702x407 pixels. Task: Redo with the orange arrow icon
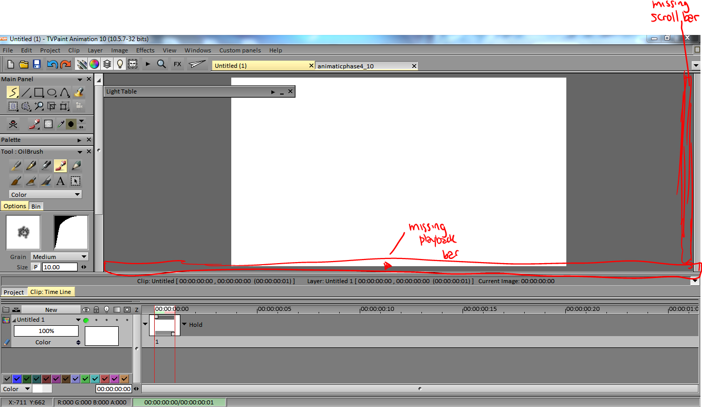(x=65, y=64)
